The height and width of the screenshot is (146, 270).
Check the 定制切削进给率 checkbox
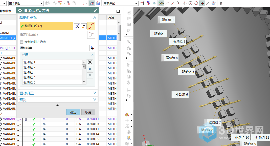[x=22, y=42]
